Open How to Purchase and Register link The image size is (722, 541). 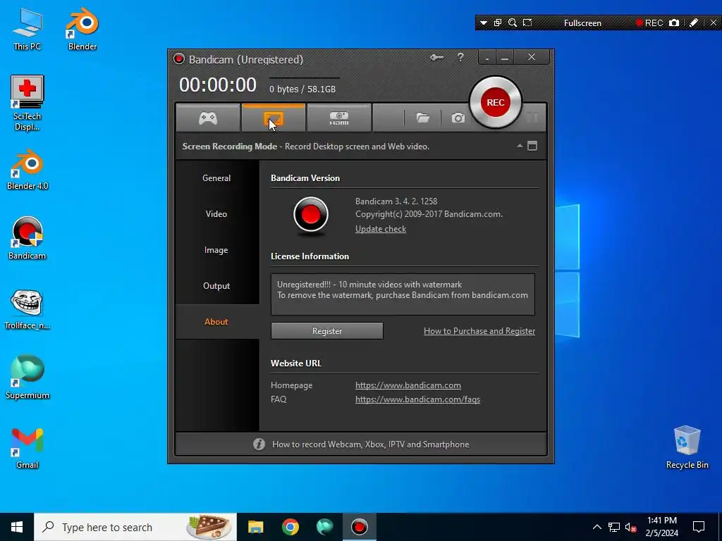[479, 331]
